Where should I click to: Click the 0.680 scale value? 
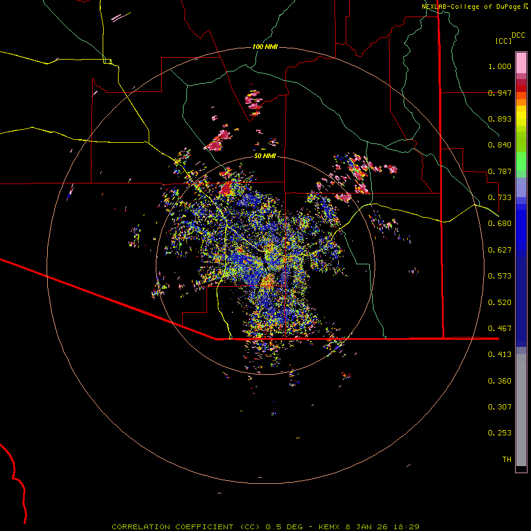coord(500,224)
